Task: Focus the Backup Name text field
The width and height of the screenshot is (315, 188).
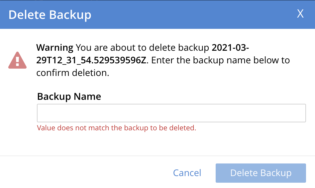Action: (x=171, y=113)
